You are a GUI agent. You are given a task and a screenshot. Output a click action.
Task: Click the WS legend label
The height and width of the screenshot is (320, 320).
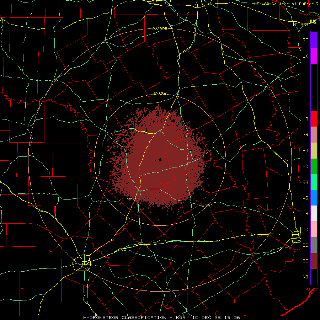(305, 198)
